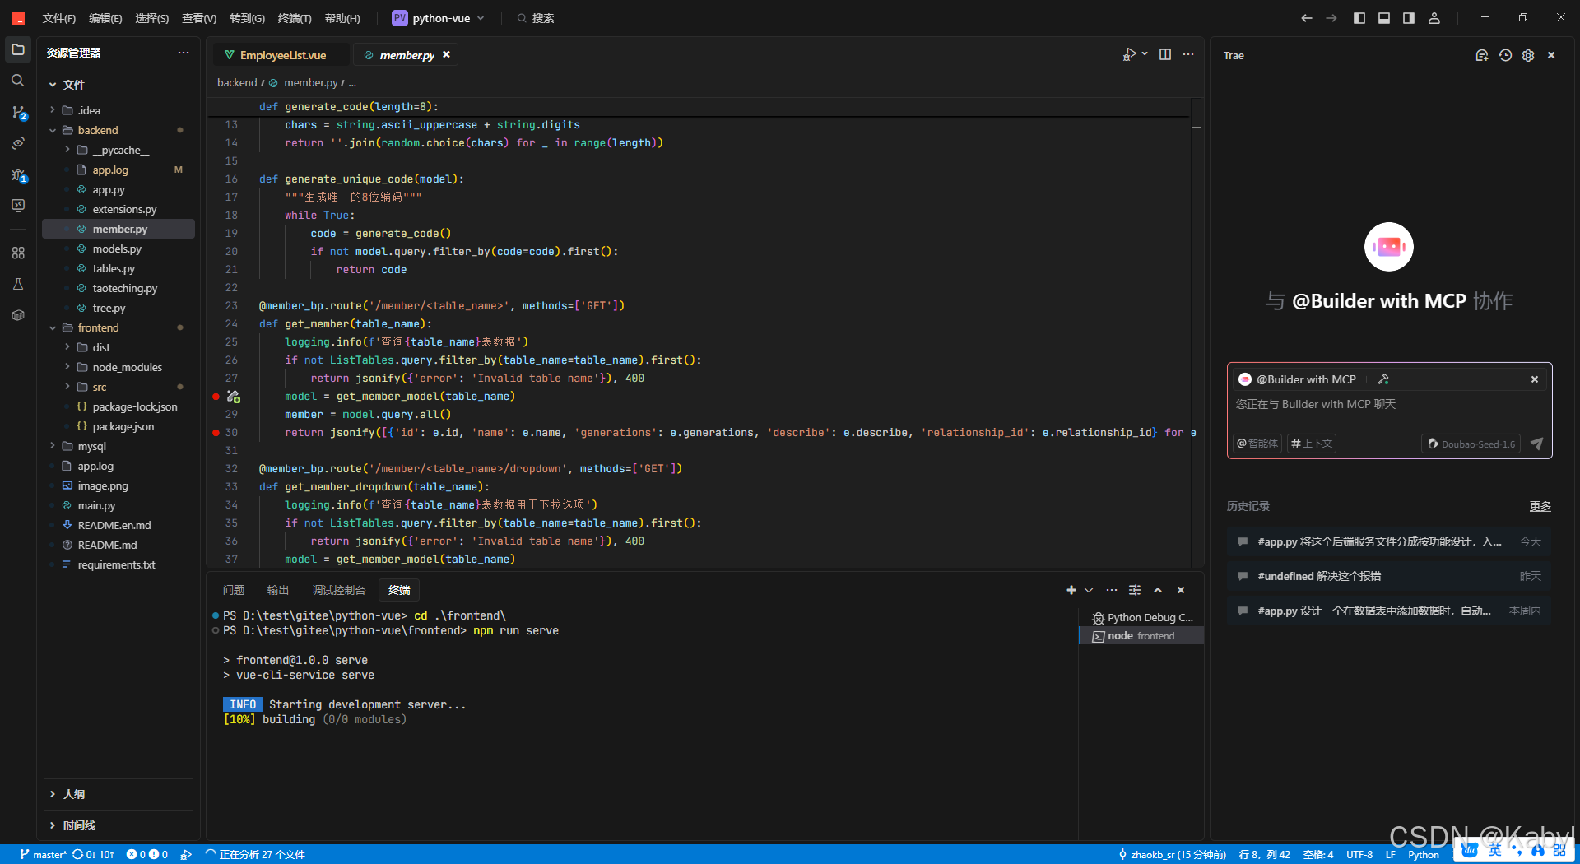Switch to the EmployeeList.vue tab
Image resolution: width=1580 pixels, height=864 pixels.
[x=282, y=54]
